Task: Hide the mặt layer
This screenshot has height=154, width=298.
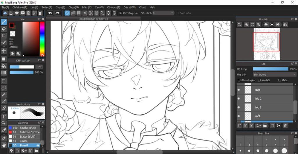Action: [239, 90]
